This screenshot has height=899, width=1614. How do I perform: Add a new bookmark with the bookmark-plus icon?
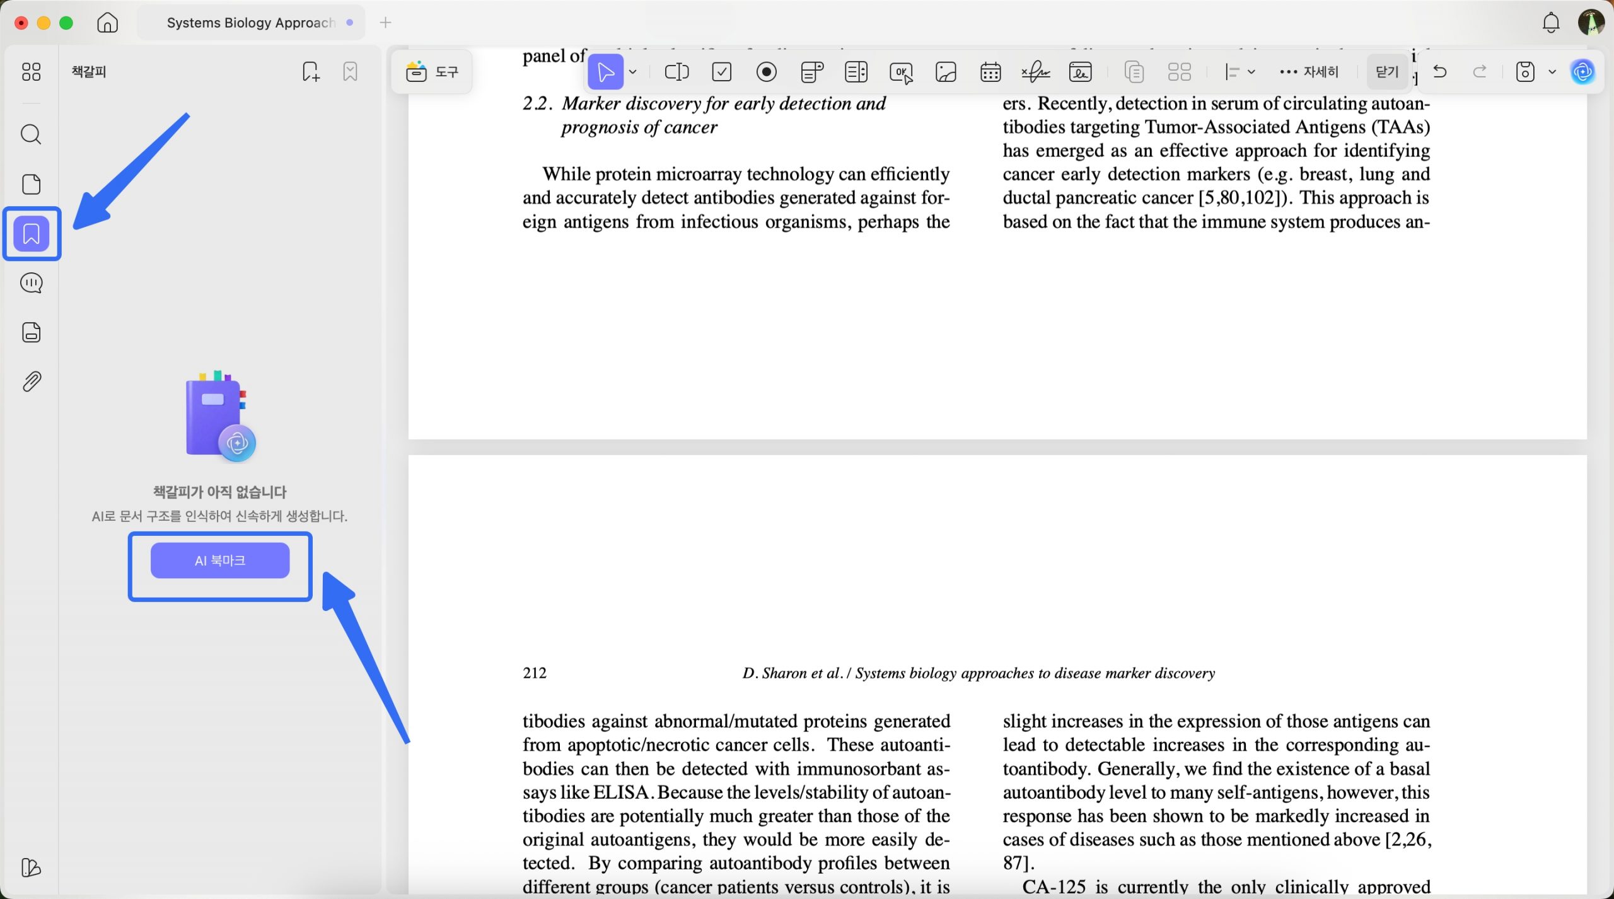(x=310, y=71)
